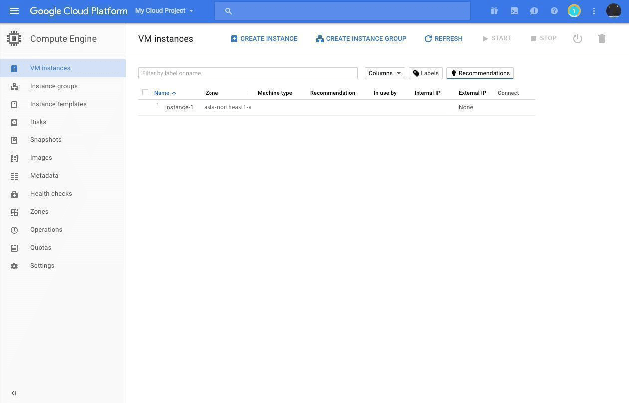The height and width of the screenshot is (403, 629).
Task: Click the External IP column header
Action: click(x=472, y=93)
